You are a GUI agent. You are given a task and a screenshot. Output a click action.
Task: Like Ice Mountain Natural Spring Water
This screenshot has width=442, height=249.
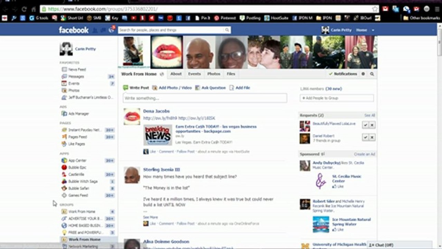[338, 230]
